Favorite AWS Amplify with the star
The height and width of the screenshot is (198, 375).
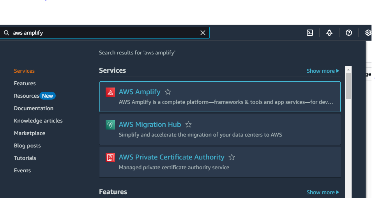click(168, 92)
